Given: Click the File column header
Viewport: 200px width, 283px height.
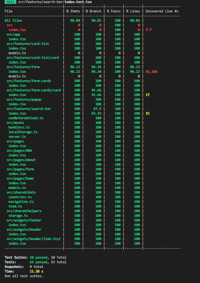Looking at the screenshot, I should [8, 11].
